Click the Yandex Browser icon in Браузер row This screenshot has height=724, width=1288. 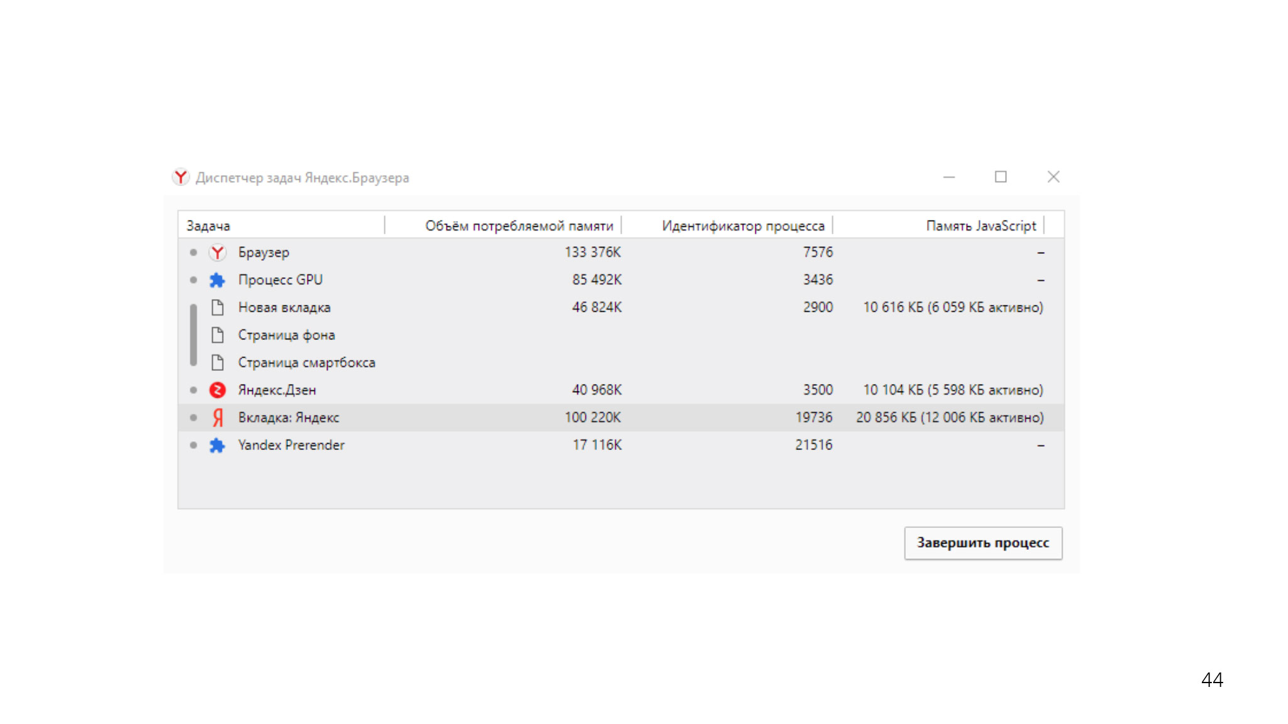(217, 253)
